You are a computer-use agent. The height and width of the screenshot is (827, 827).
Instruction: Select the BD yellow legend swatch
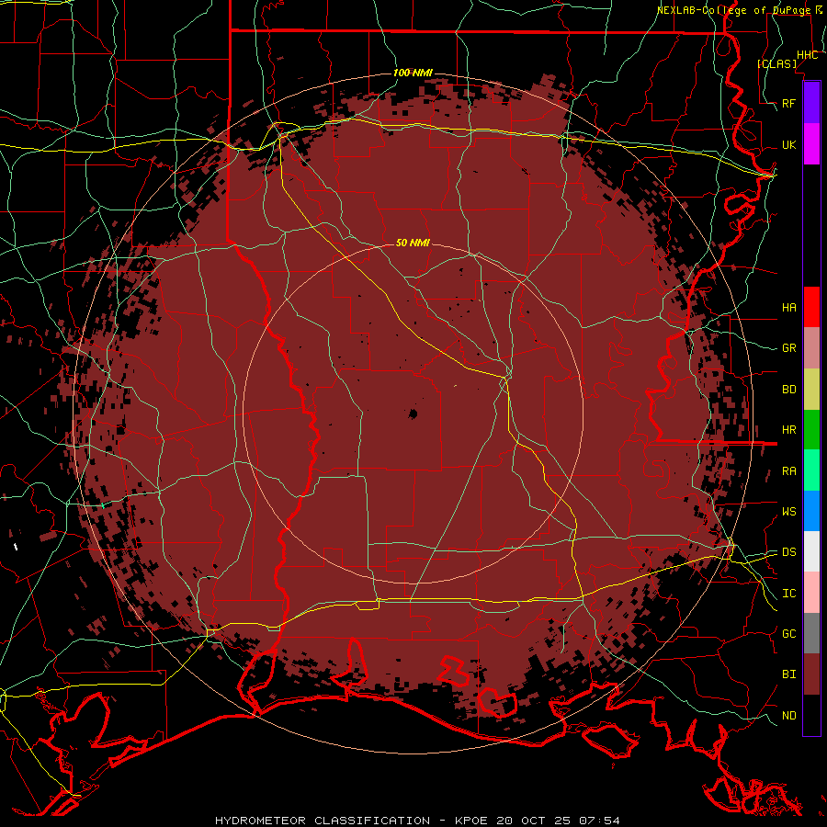pyautogui.click(x=811, y=389)
